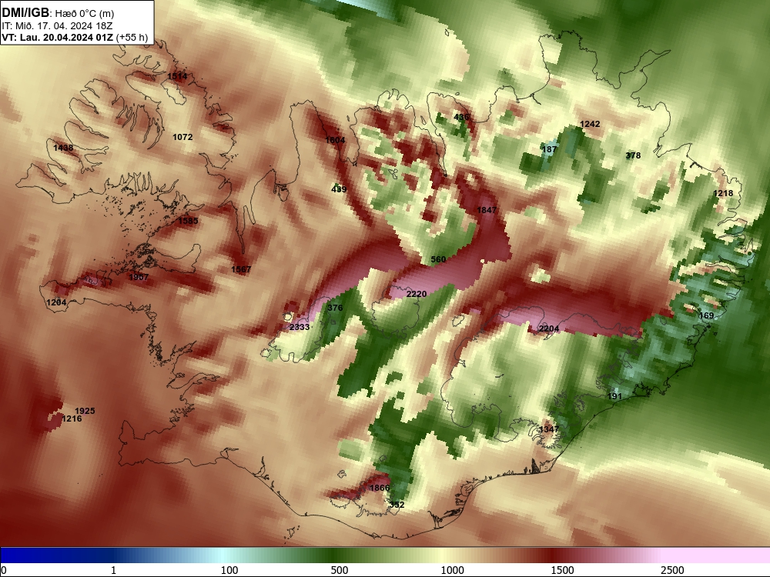This screenshot has width=770, height=577.
Task: Click the map value 439
Action: pyautogui.click(x=339, y=189)
